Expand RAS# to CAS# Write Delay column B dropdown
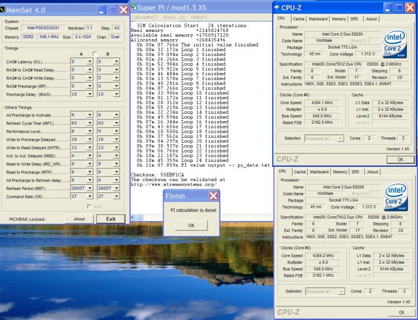 (117, 78)
